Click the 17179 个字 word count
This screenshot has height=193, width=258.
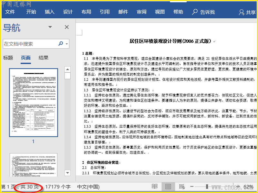click(x=58, y=187)
